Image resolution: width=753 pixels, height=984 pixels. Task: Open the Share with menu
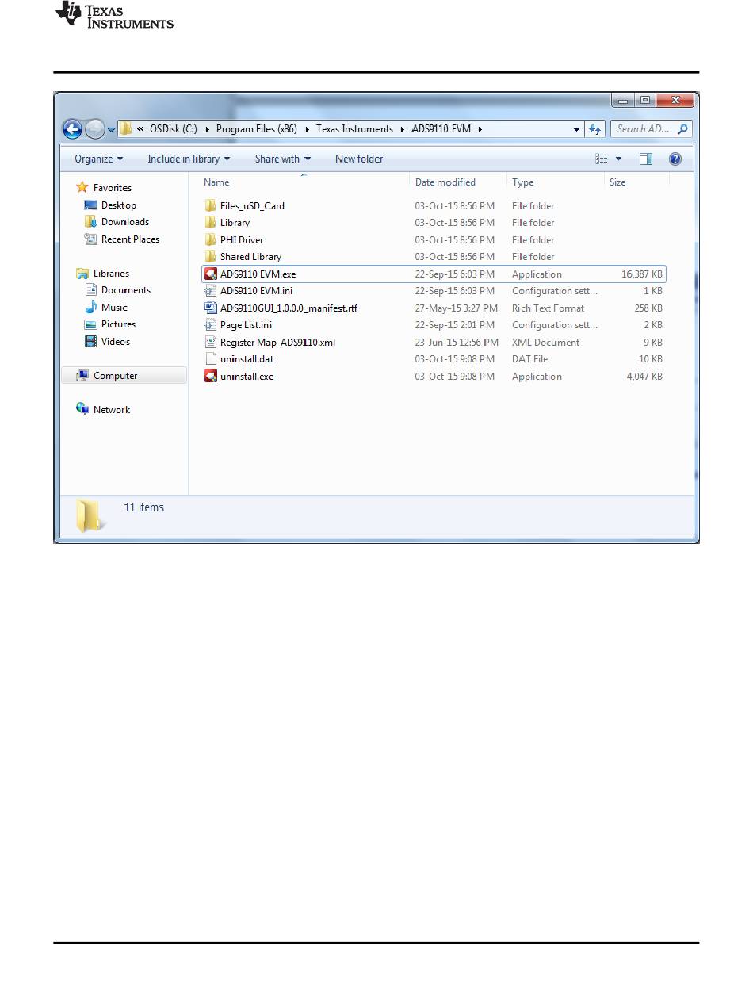[x=282, y=159]
